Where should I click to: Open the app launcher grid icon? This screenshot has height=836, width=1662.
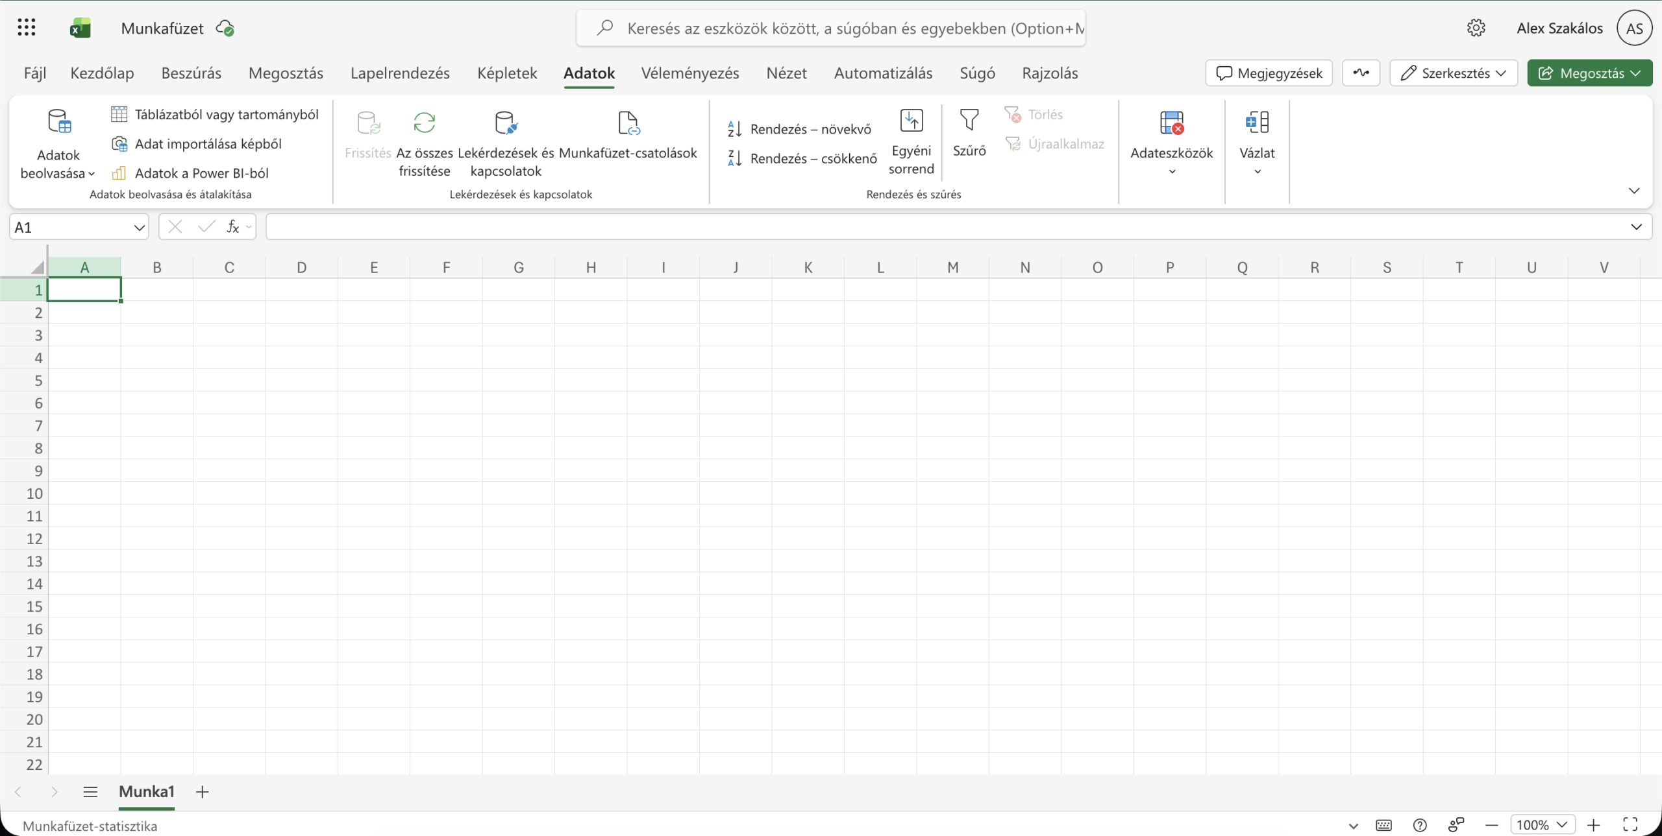pyautogui.click(x=27, y=28)
